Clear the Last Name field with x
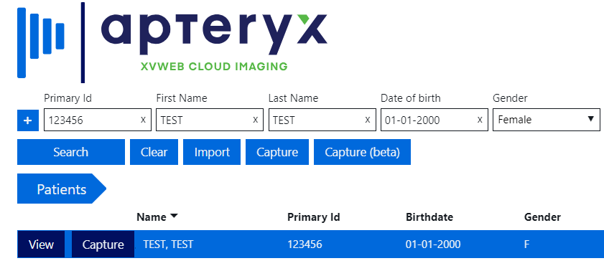The width and height of the screenshot is (604, 271). pyautogui.click(x=368, y=120)
